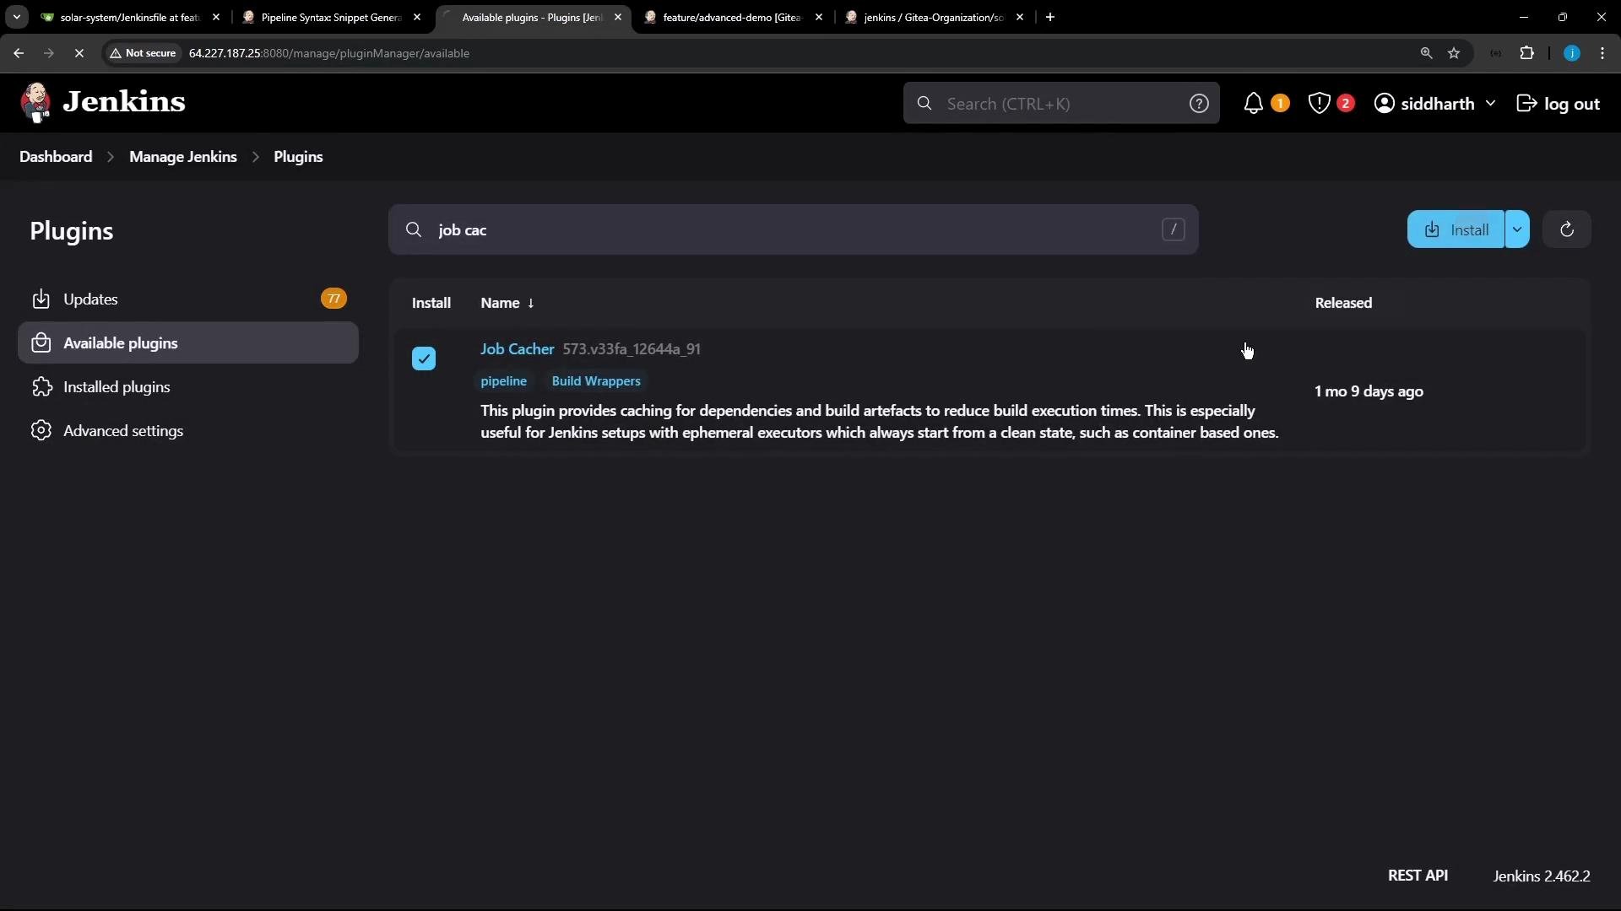Switch to the feature/advanced-demo Gitea tab
The image size is (1621, 911).
tap(731, 17)
